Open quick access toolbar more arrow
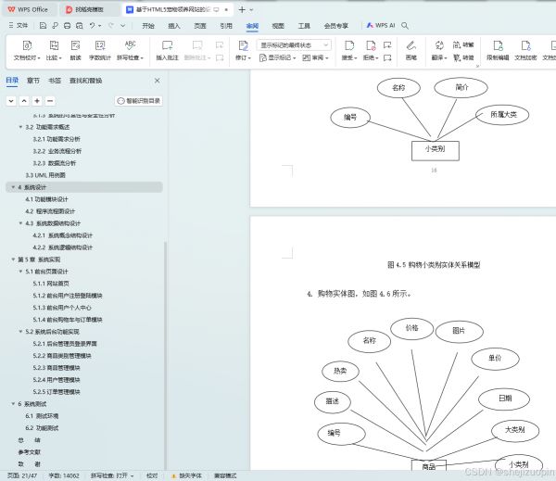556x481 pixels. [122, 26]
